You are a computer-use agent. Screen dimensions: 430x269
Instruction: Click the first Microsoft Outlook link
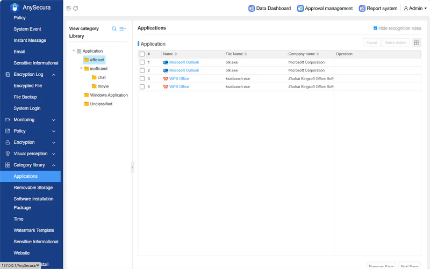pyautogui.click(x=184, y=62)
